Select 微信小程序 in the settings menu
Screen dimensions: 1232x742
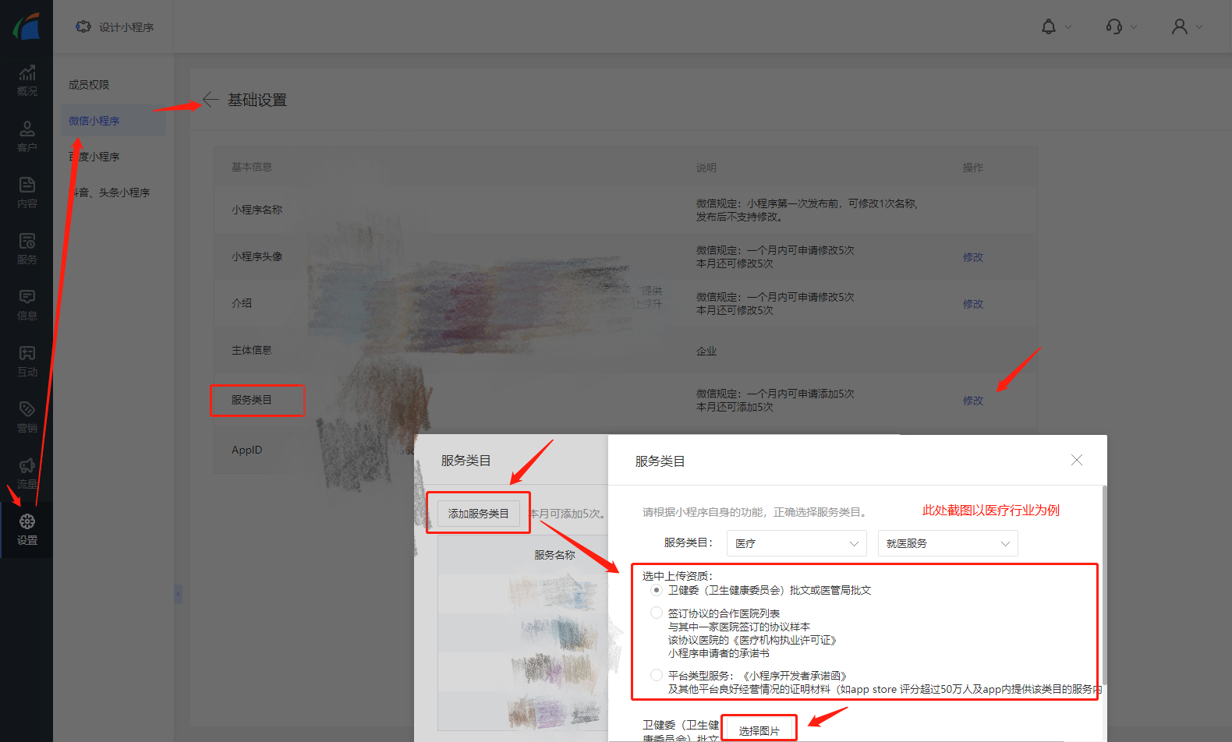pyautogui.click(x=94, y=121)
